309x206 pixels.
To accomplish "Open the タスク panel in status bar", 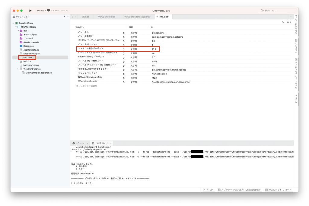I will coord(208,190).
